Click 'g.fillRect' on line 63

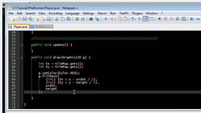(x=48, y=76)
